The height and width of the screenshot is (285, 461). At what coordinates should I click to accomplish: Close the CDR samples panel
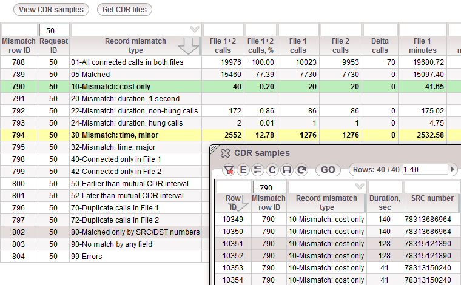coord(224,153)
